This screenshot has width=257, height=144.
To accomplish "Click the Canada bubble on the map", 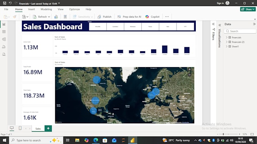I will coord(97,80).
